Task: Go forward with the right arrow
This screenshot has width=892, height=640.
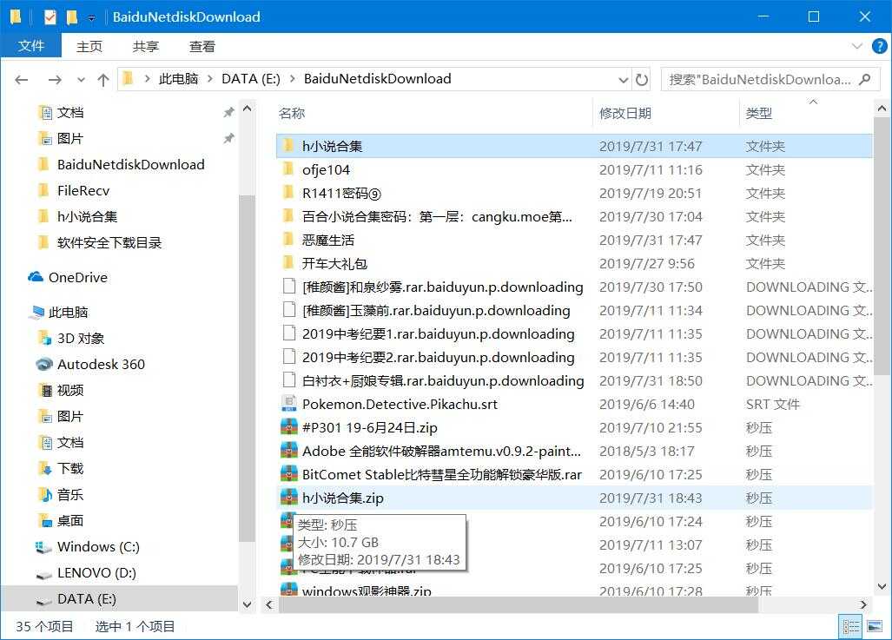Action: pos(55,80)
